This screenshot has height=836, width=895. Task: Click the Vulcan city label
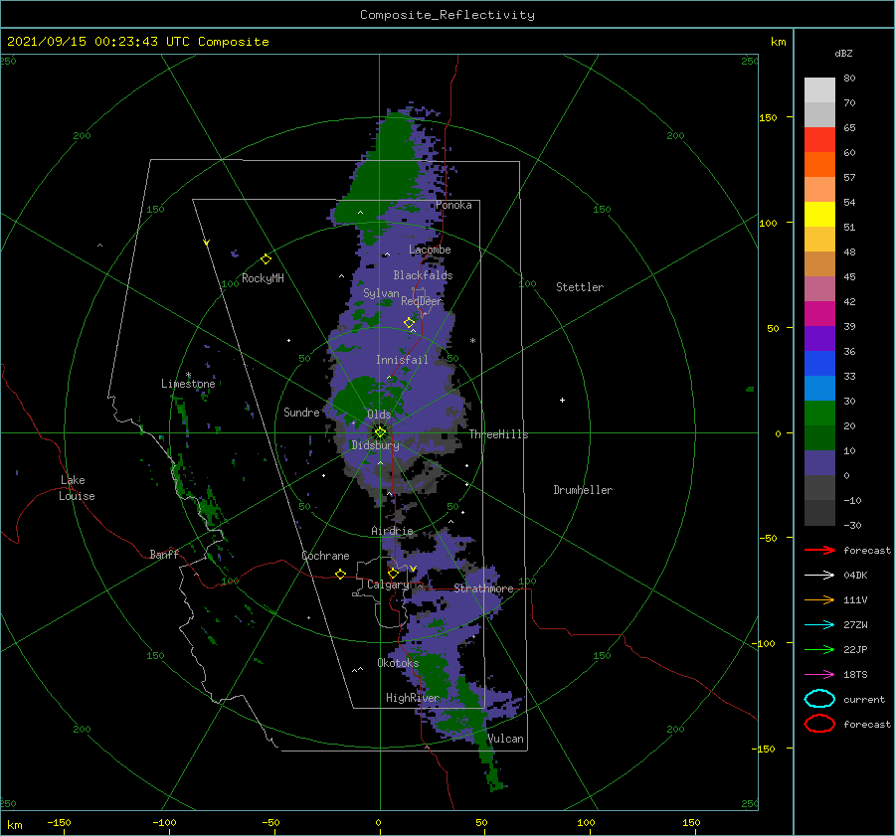(x=506, y=738)
